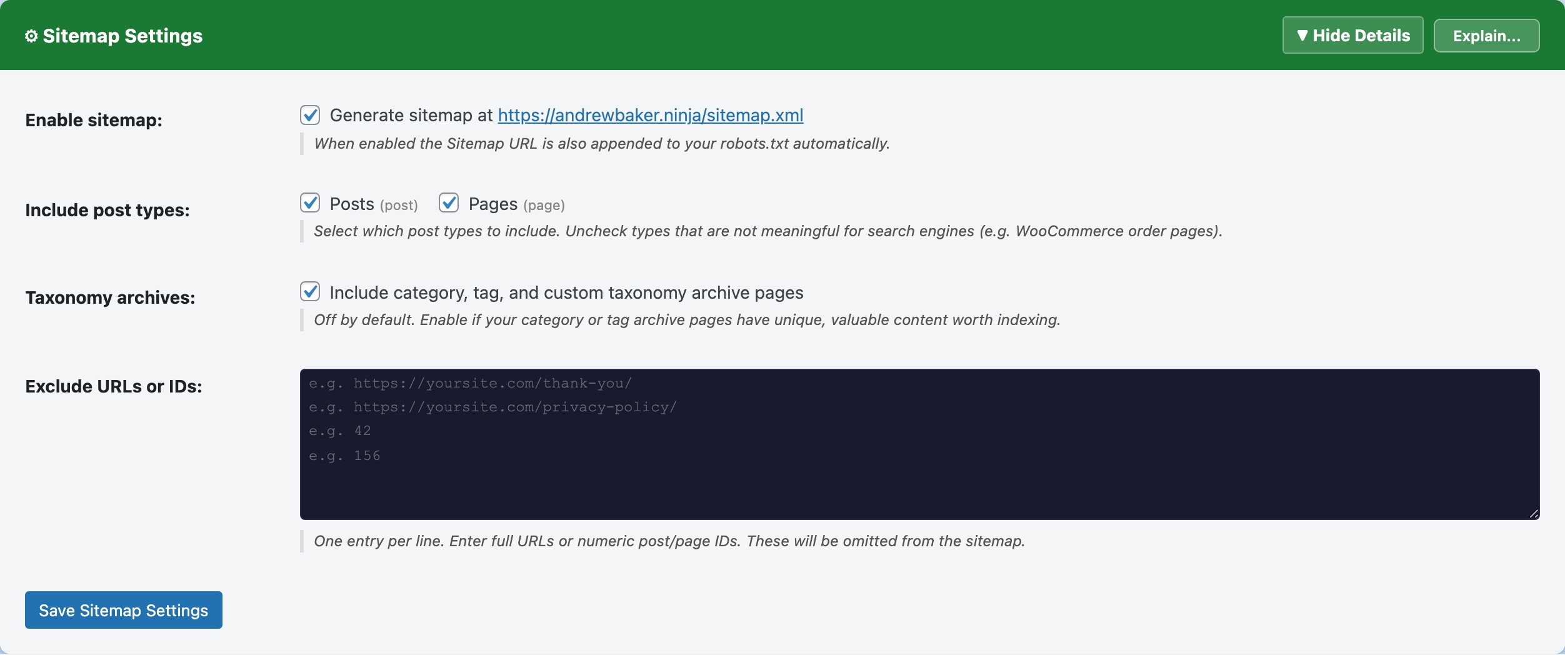Click the Exclude URLs or IDs label
The image size is (1565, 655).
(112, 386)
